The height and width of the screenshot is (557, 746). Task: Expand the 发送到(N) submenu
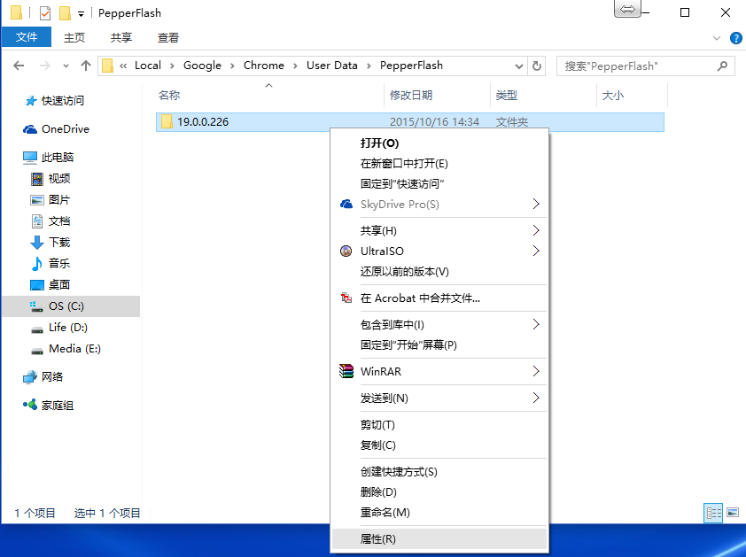click(x=439, y=398)
